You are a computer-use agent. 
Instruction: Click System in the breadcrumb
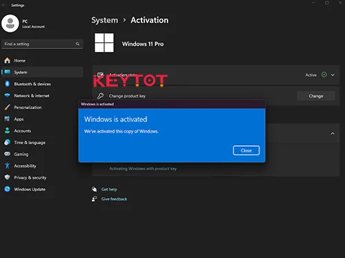click(105, 20)
